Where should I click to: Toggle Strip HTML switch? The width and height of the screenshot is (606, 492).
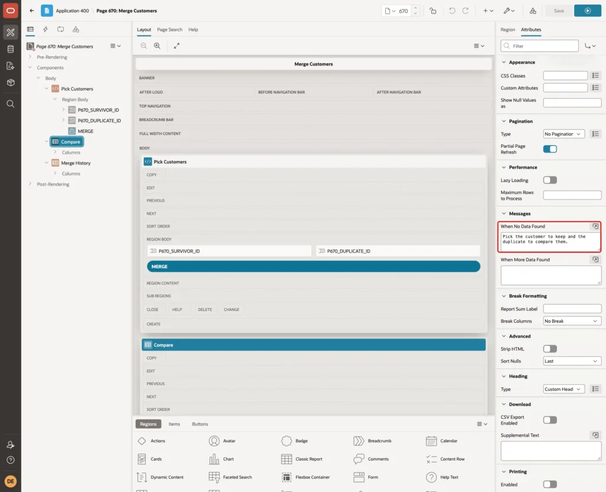point(550,349)
